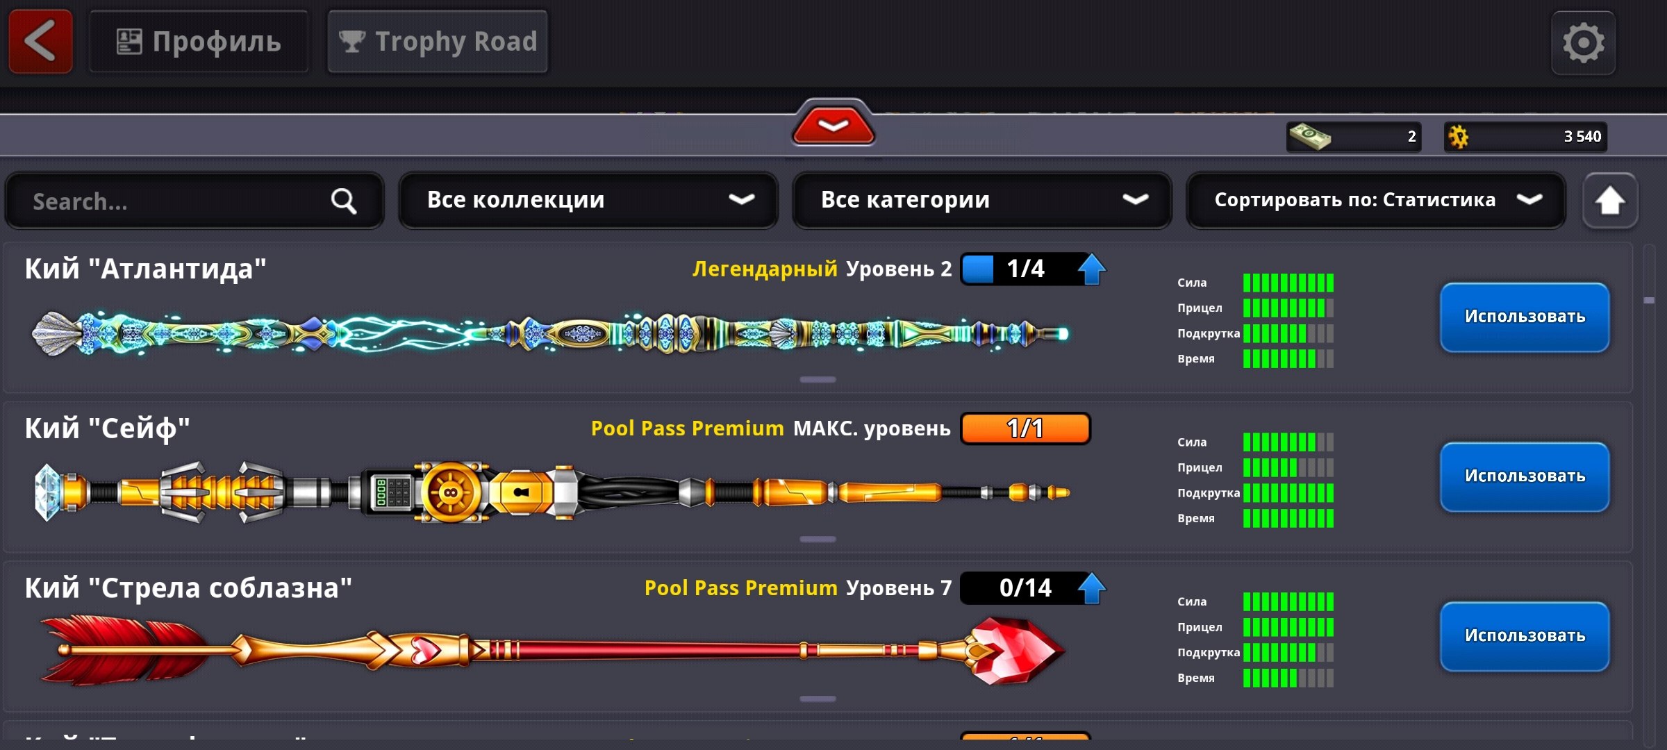Use the Атлантида cue
The image size is (1667, 750).
coord(1525,317)
